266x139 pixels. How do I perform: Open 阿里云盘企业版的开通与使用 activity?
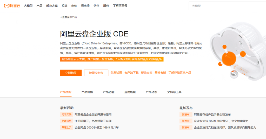[93, 115]
